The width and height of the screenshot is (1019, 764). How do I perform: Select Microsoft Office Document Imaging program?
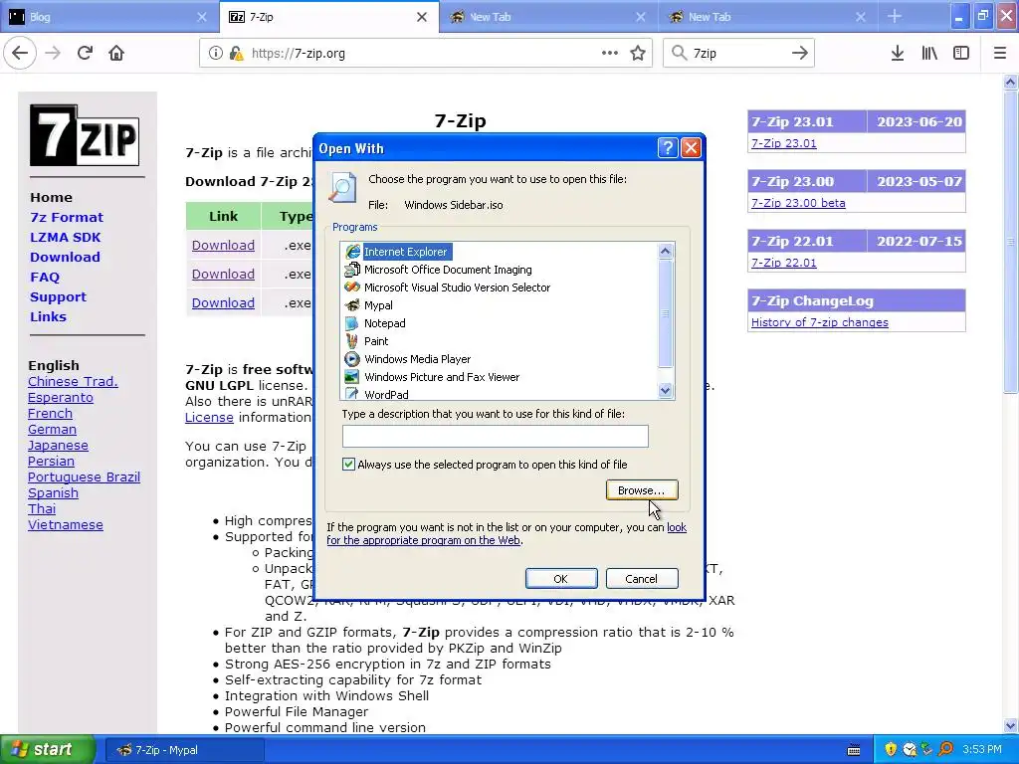(448, 270)
